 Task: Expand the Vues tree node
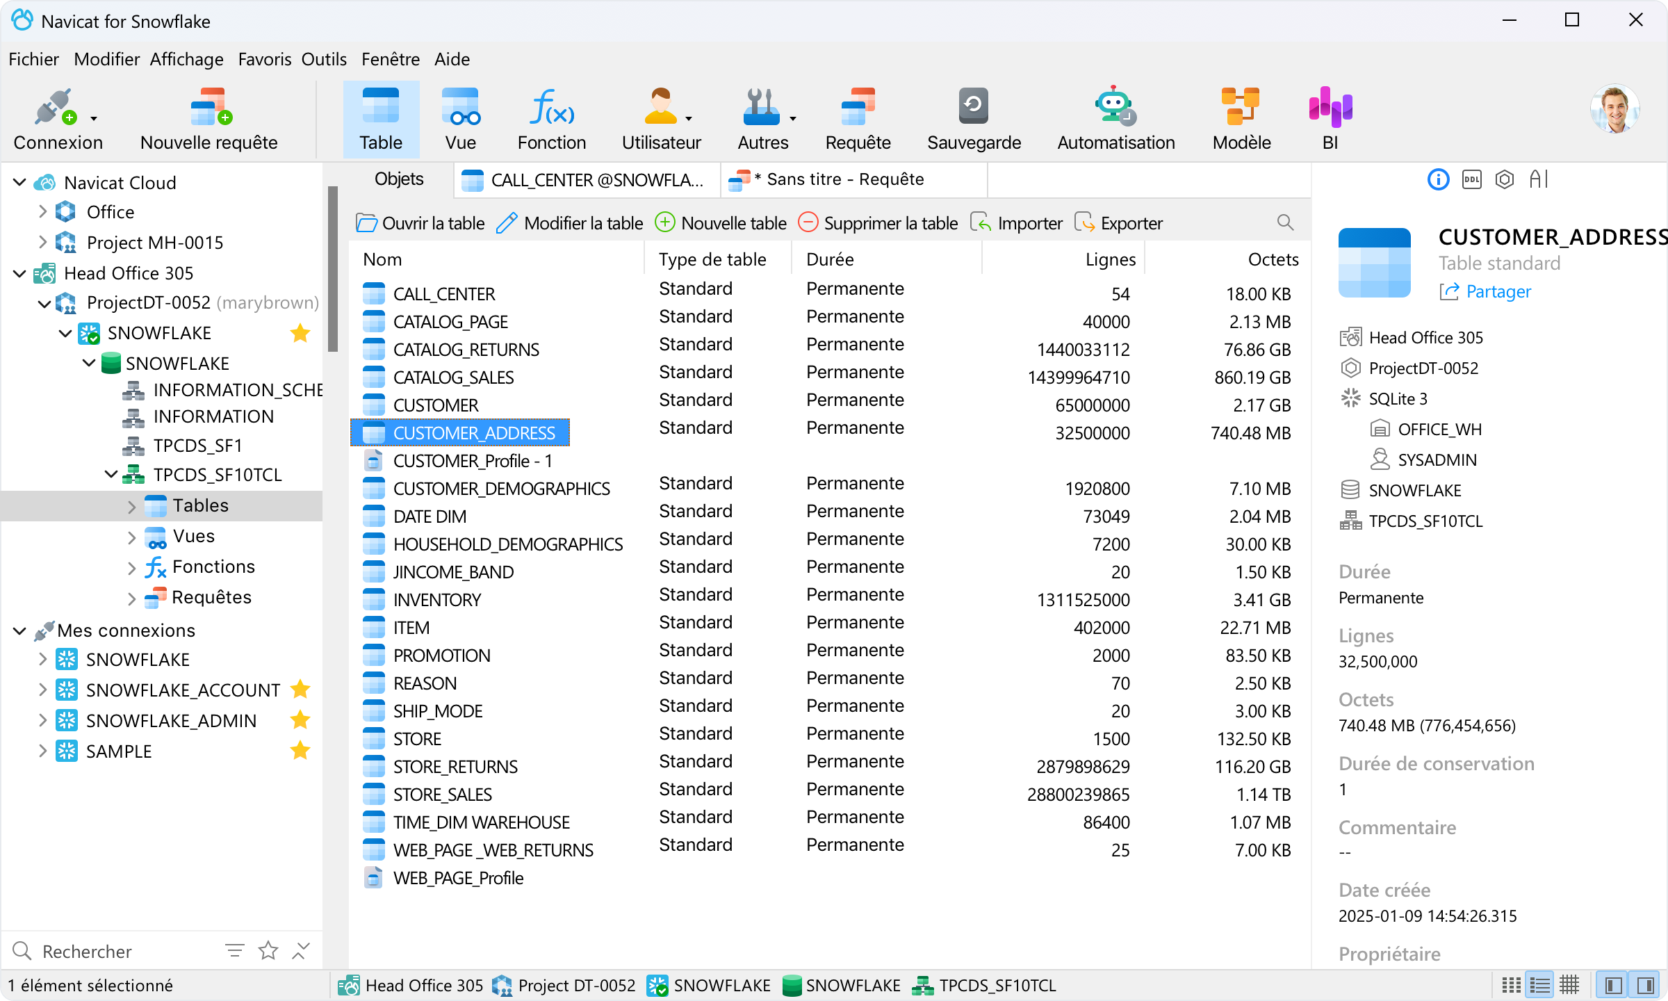[x=131, y=537]
